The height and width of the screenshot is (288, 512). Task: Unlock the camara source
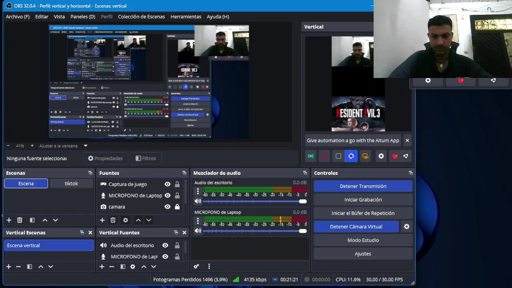177,206
